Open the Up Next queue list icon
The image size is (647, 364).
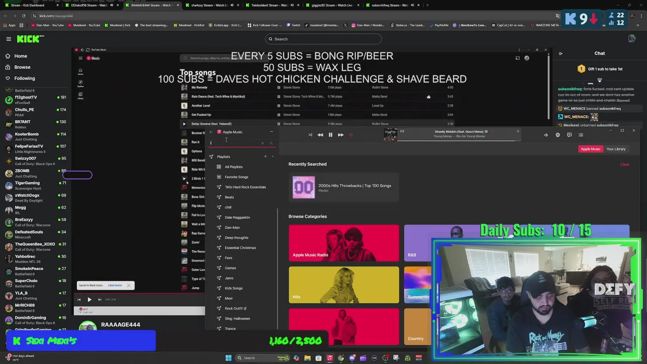[581, 135]
